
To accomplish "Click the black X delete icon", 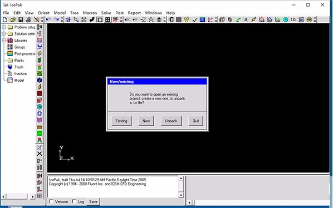I will click(x=40, y=153).
